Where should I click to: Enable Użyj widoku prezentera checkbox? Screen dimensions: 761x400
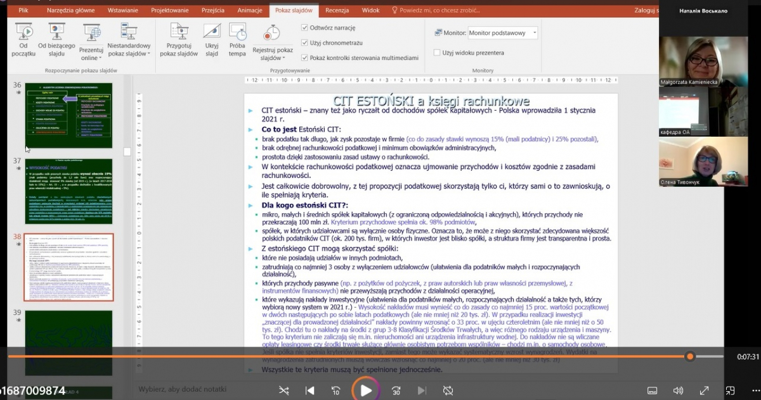click(x=437, y=53)
